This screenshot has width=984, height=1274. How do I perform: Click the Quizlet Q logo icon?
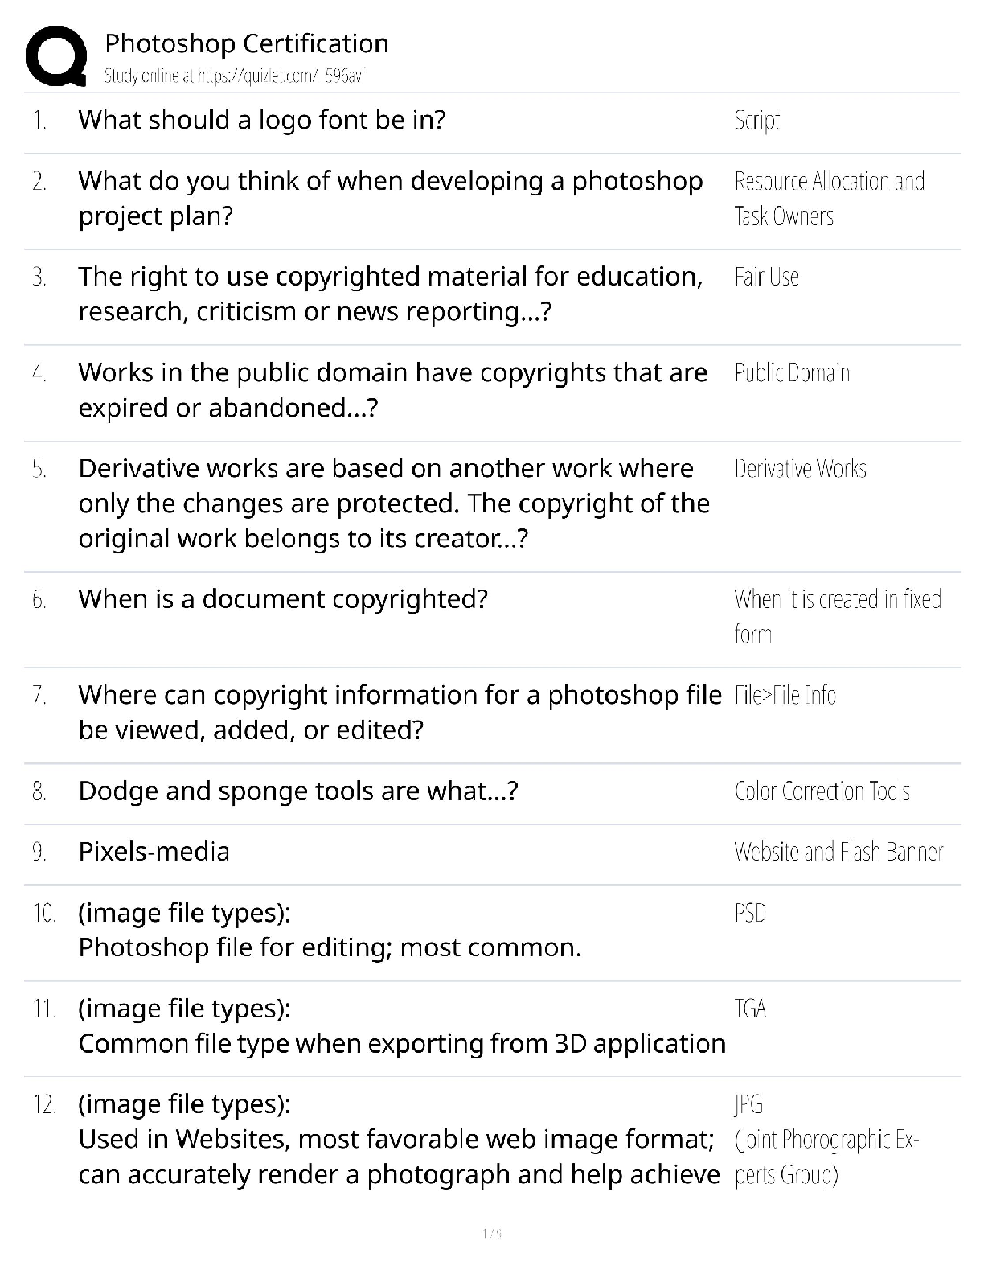coord(56,55)
